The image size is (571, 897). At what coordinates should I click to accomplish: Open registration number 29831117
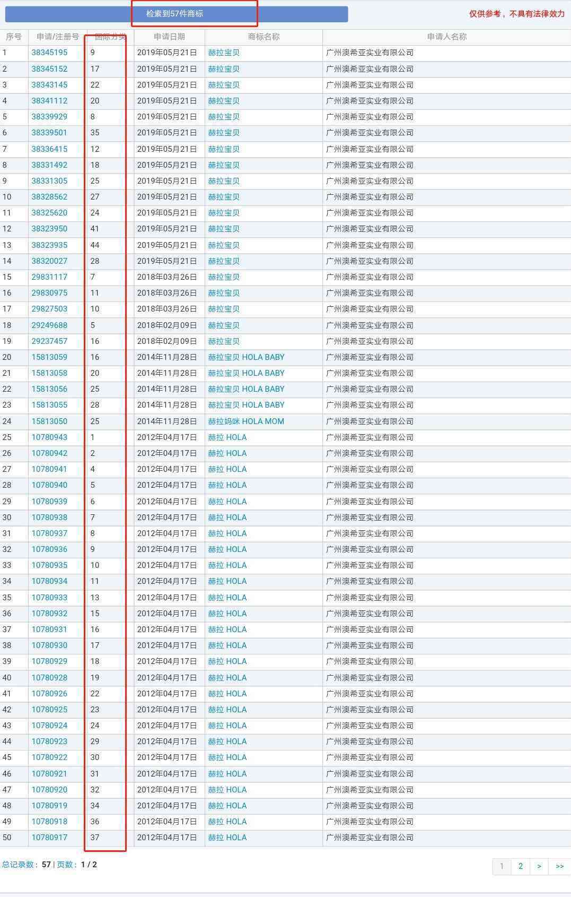[49, 277]
